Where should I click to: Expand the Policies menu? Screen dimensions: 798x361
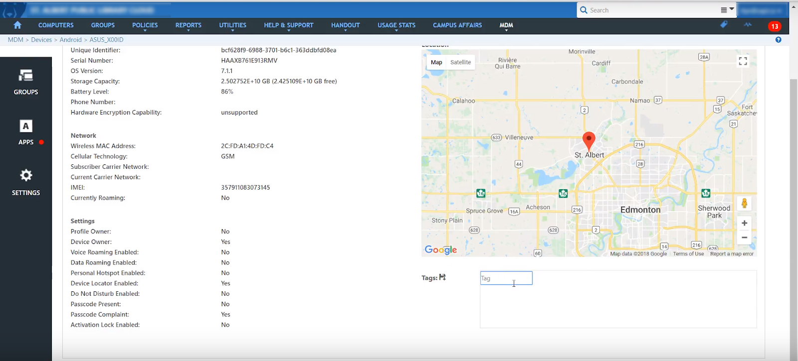coord(145,26)
